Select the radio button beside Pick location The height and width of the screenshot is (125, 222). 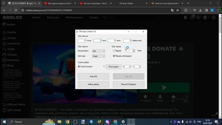(x=104, y=66)
